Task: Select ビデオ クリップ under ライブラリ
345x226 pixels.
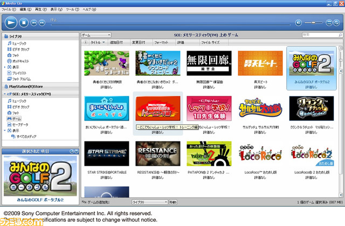Action: click(x=18, y=49)
